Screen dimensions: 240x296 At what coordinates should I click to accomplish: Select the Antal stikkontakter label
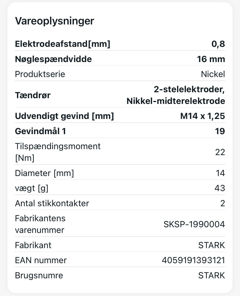click(52, 203)
